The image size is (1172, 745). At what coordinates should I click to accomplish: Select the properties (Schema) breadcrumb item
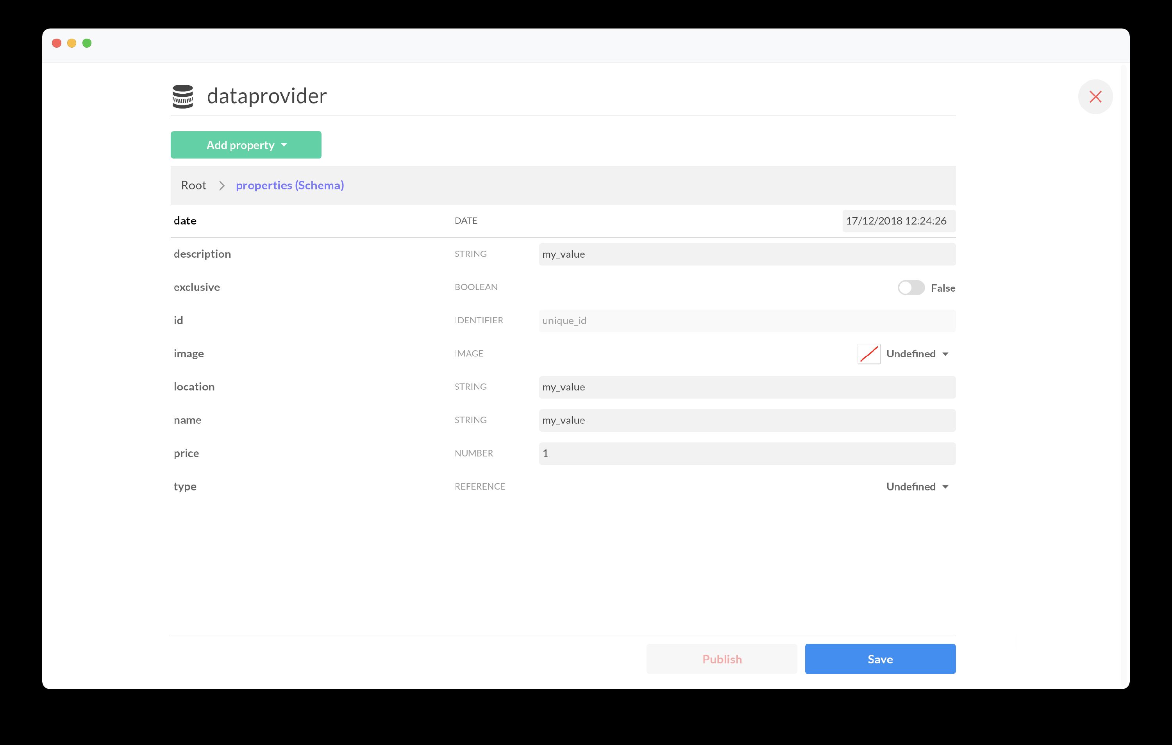point(289,185)
